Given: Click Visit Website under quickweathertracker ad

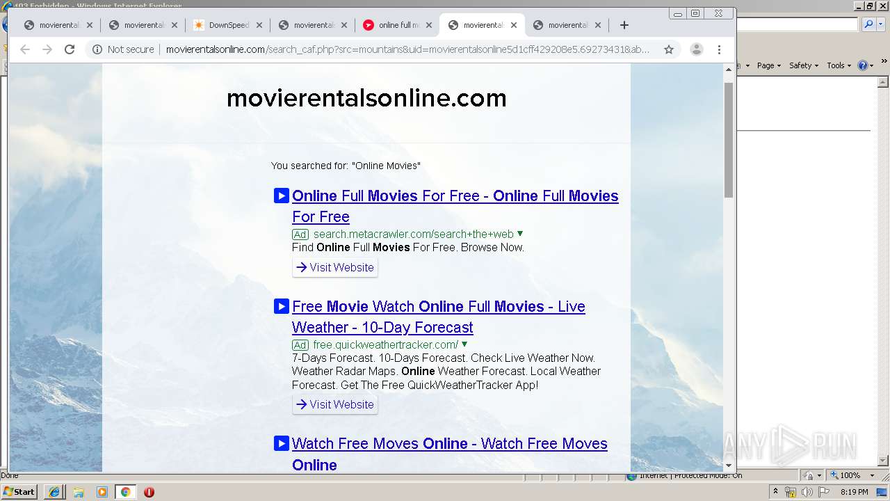Looking at the screenshot, I should (335, 404).
